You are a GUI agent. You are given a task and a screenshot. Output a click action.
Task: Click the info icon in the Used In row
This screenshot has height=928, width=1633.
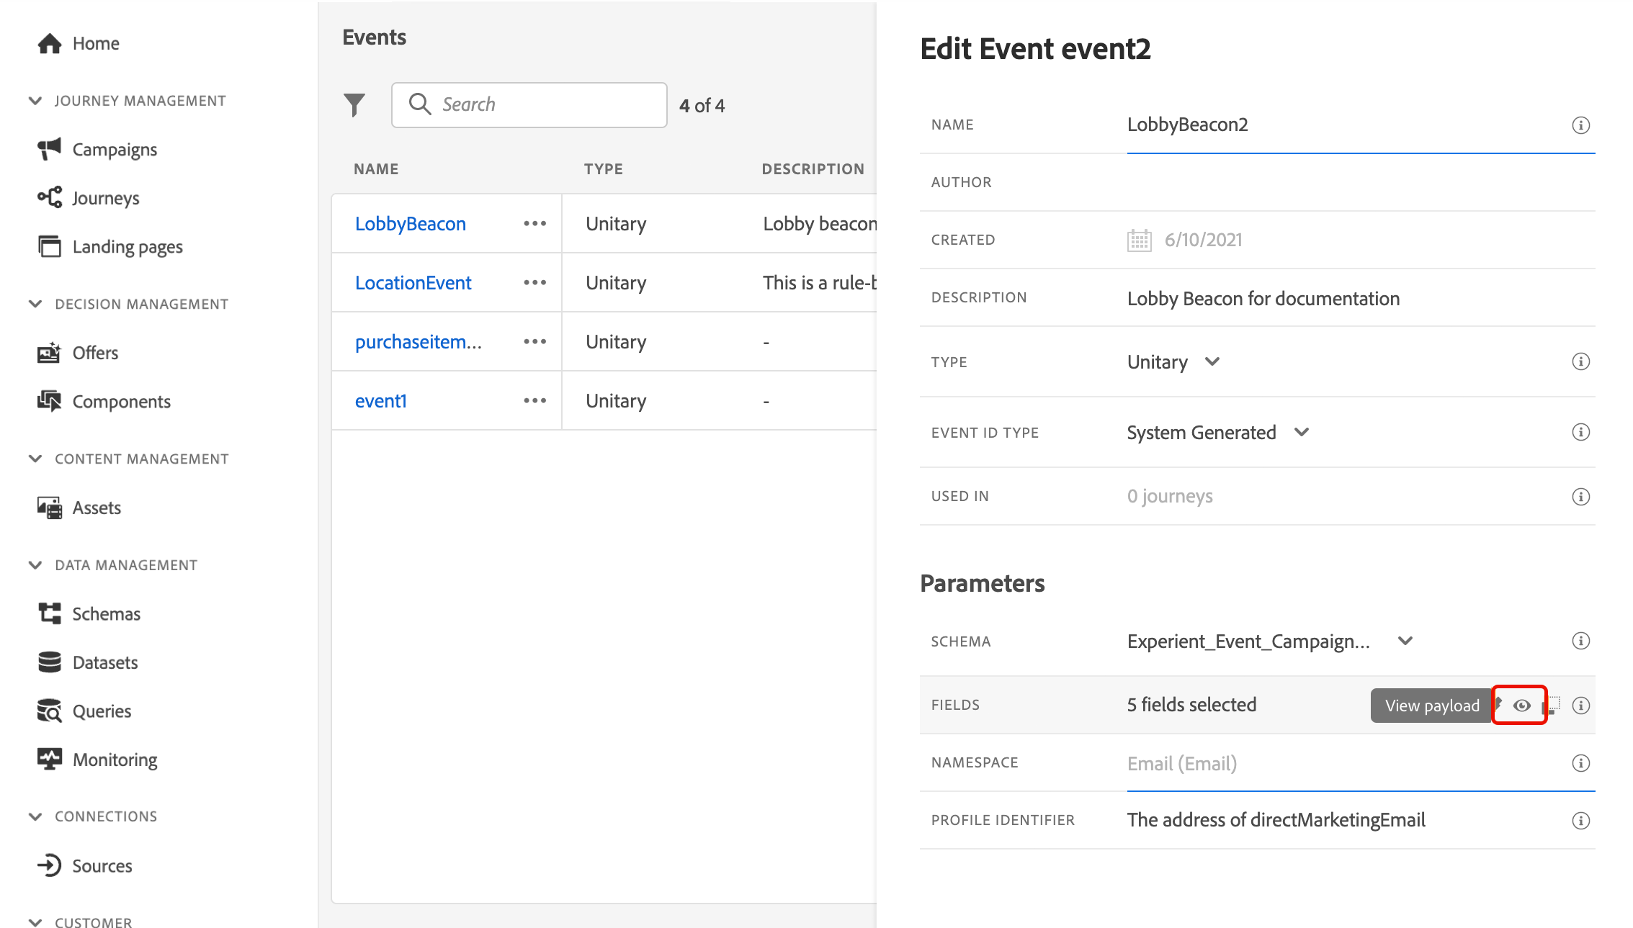coord(1580,497)
